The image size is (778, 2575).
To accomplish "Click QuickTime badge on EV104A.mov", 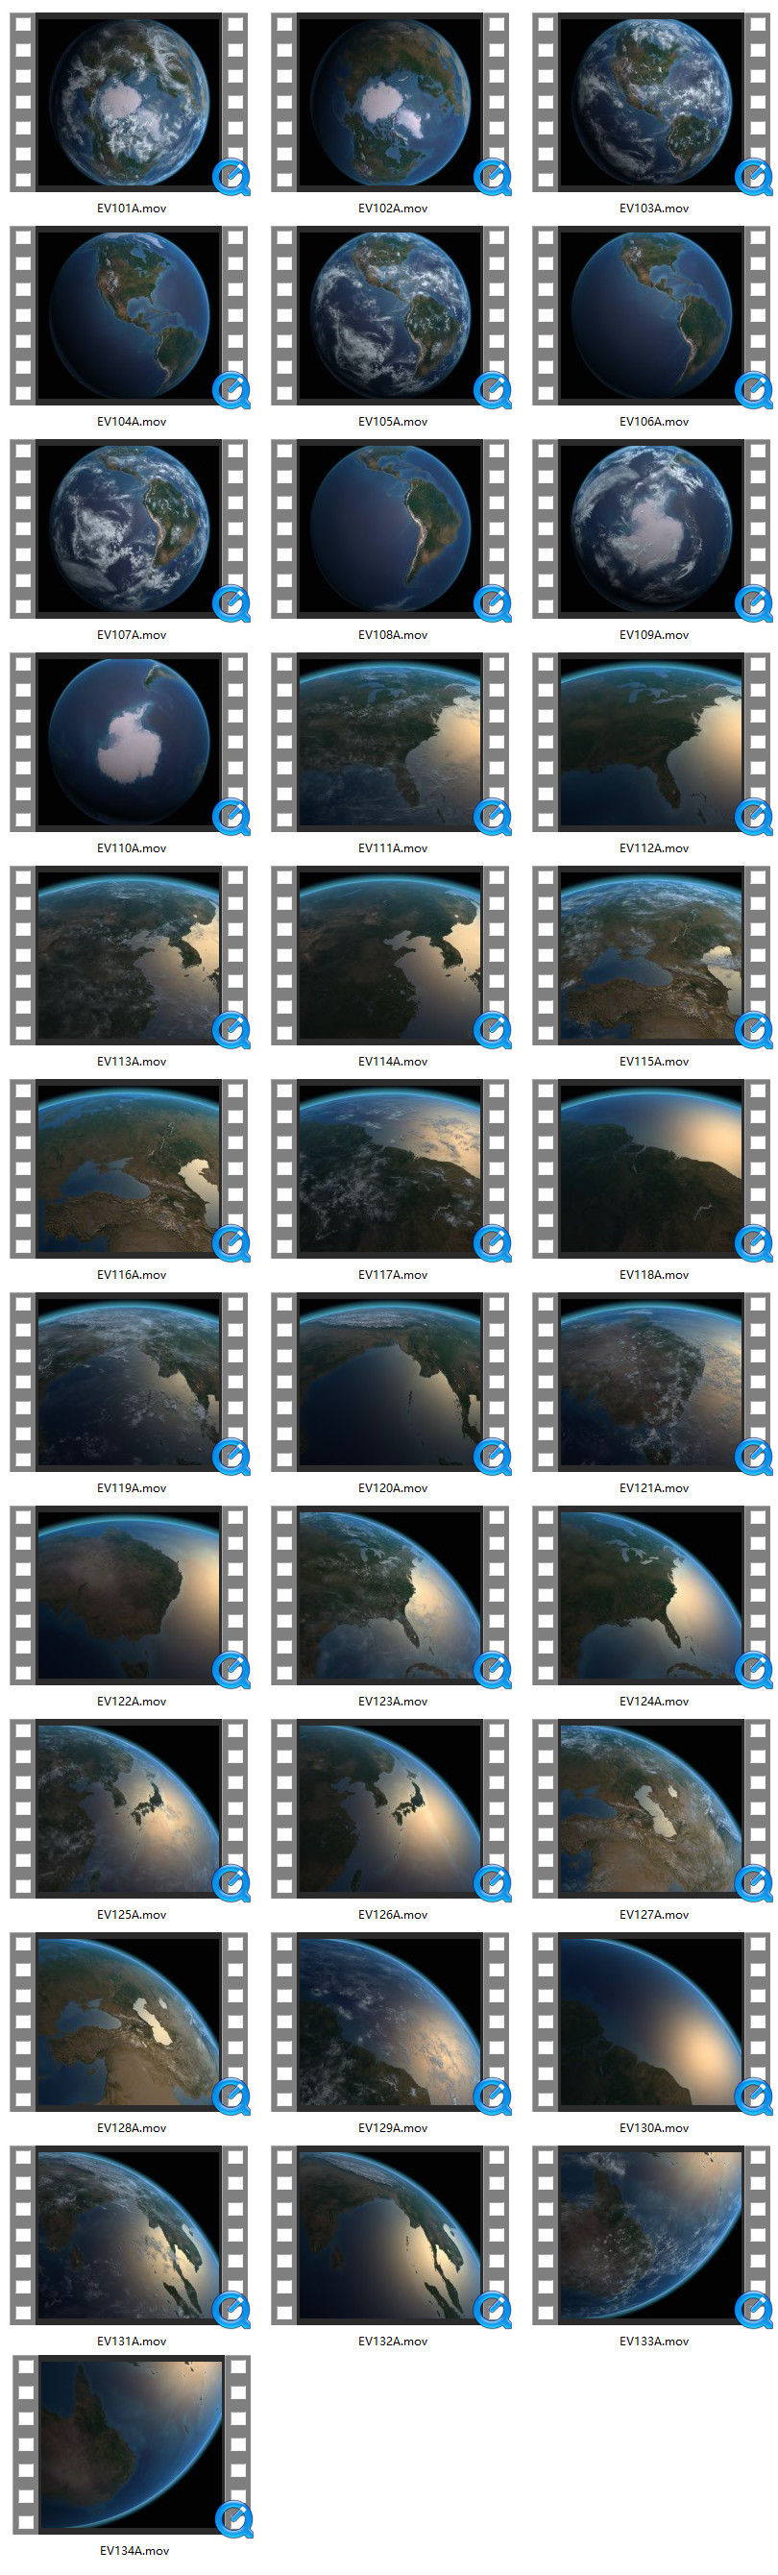I will pyautogui.click(x=231, y=390).
